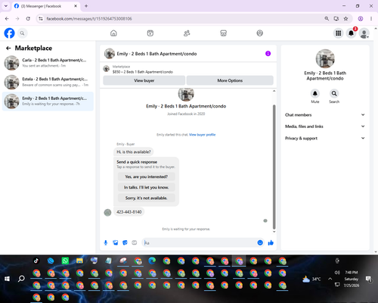This screenshot has height=303, width=378.
Task: Choose a GIF from the GIF icon
Action: [135, 242]
